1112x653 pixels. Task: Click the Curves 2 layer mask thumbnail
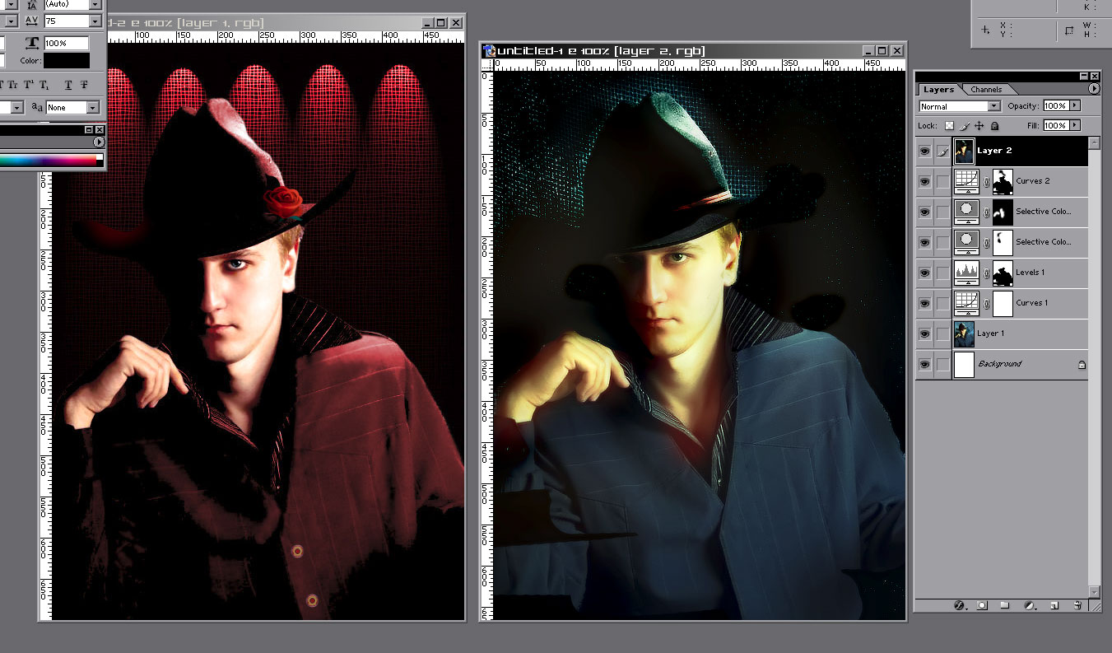(1003, 181)
